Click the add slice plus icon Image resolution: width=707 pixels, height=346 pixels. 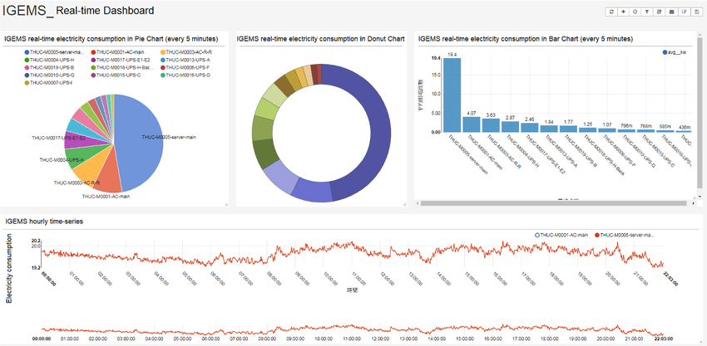click(623, 12)
